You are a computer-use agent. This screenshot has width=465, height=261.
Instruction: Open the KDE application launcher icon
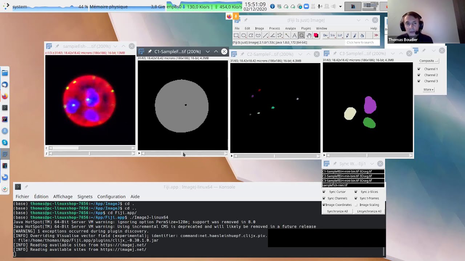click(x=6, y=6)
